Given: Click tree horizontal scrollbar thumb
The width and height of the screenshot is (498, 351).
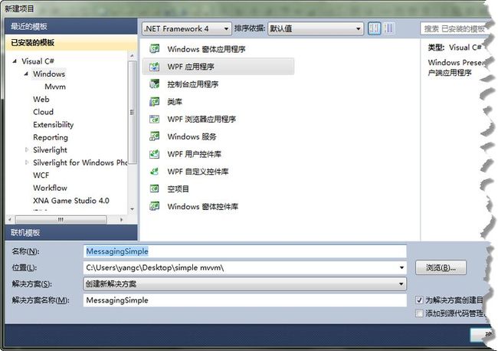Looking at the screenshot, I should click(x=61, y=219).
